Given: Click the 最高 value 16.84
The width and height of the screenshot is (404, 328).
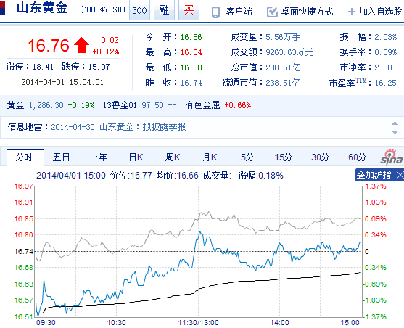Looking at the screenshot, I should [191, 52].
